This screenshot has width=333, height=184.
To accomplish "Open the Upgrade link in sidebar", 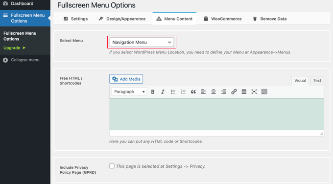I will (14, 48).
